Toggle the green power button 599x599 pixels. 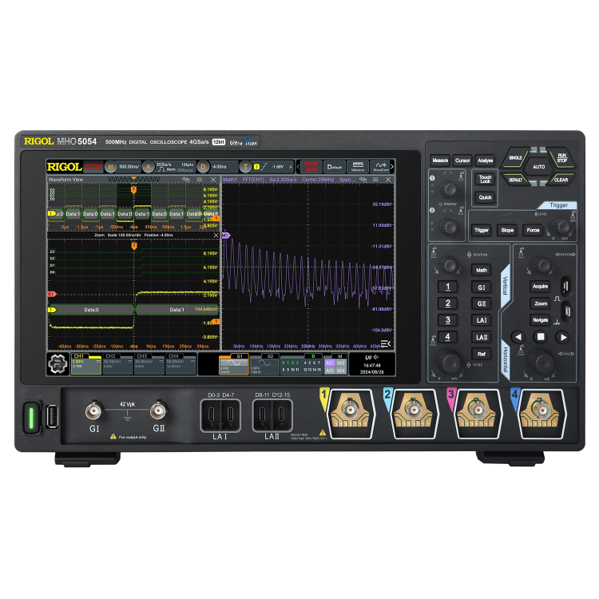click(32, 418)
